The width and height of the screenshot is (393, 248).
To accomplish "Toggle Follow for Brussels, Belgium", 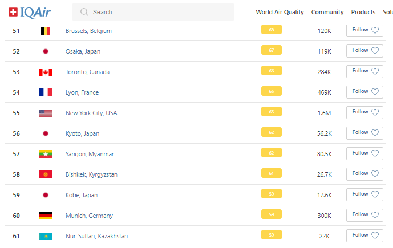I will pos(364,30).
